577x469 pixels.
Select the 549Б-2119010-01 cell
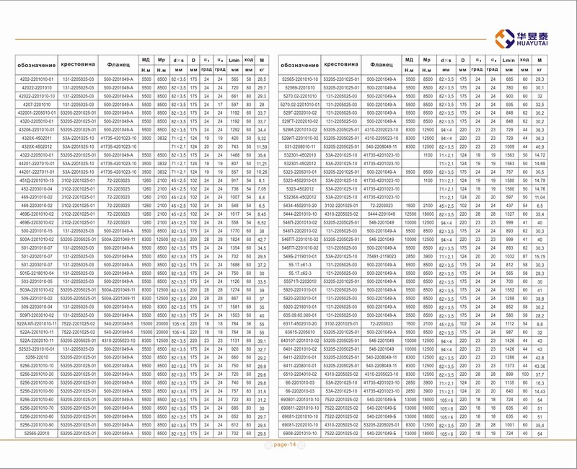299,257
